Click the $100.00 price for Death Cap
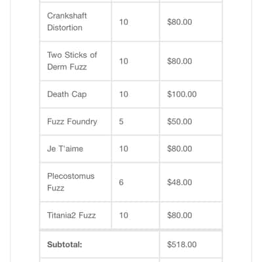262x262 pixels. [182, 94]
